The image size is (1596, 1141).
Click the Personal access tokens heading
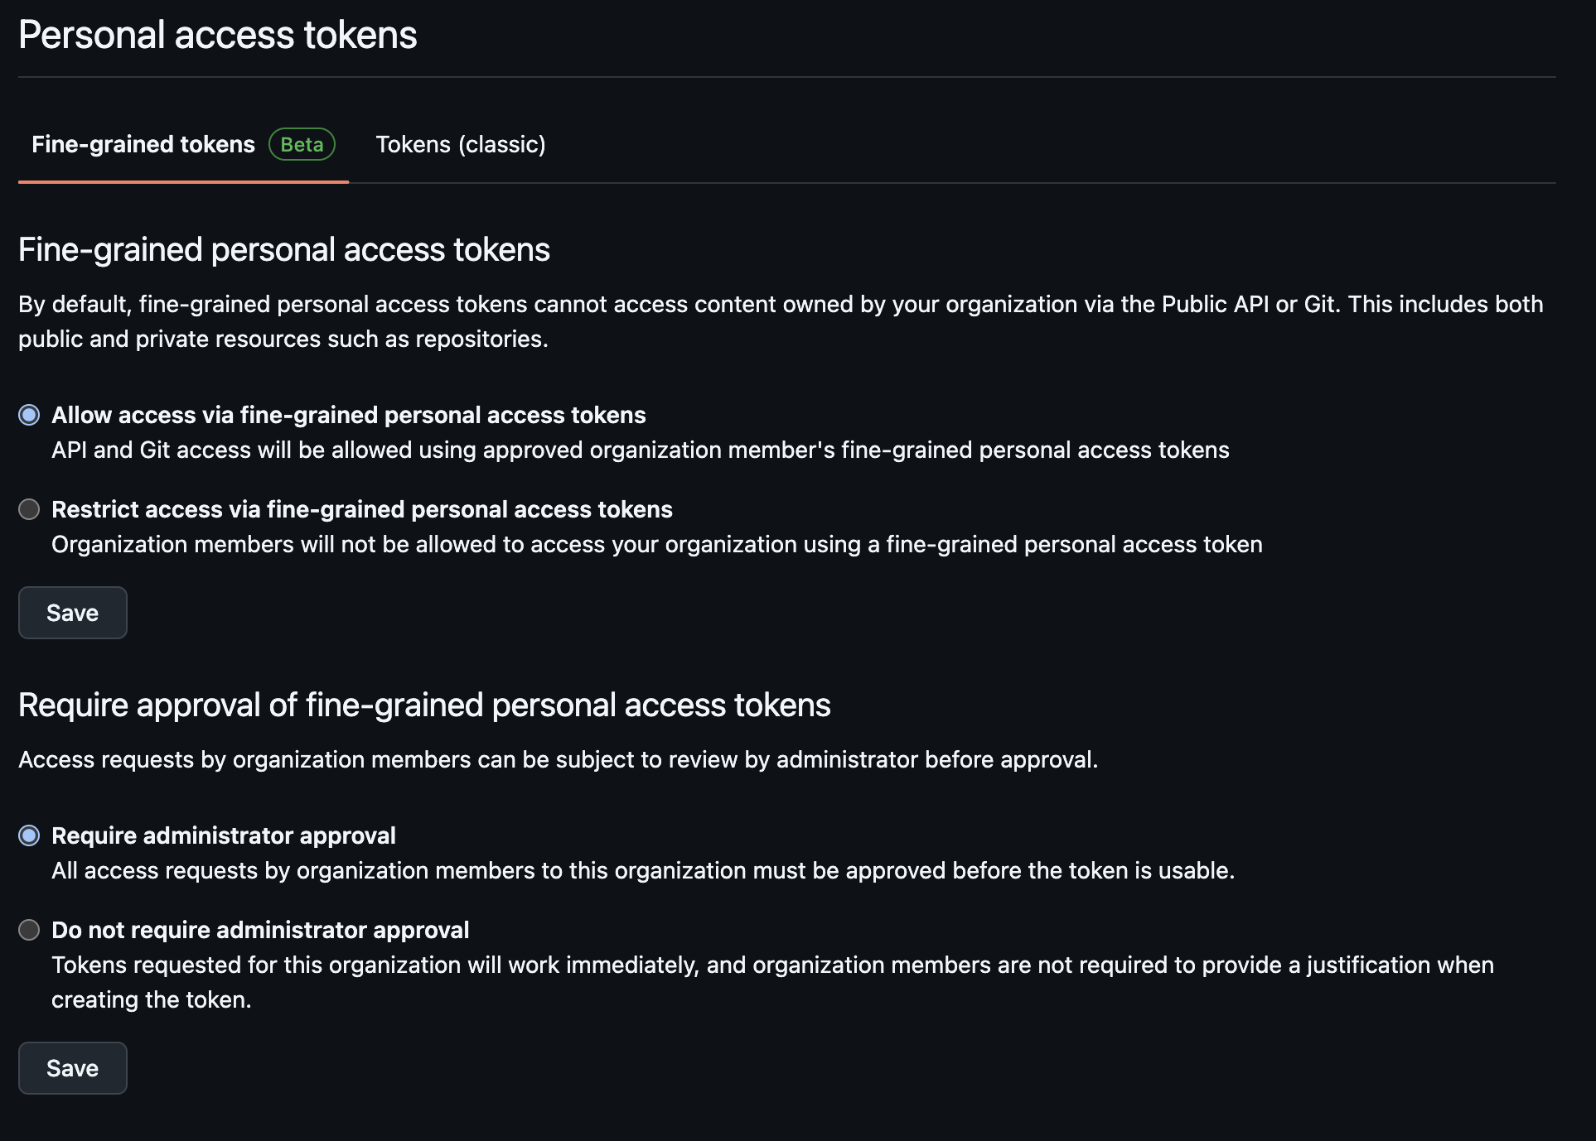pyautogui.click(x=217, y=34)
